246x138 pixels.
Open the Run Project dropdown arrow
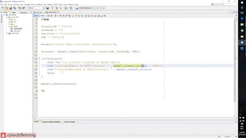tap(63, 8)
